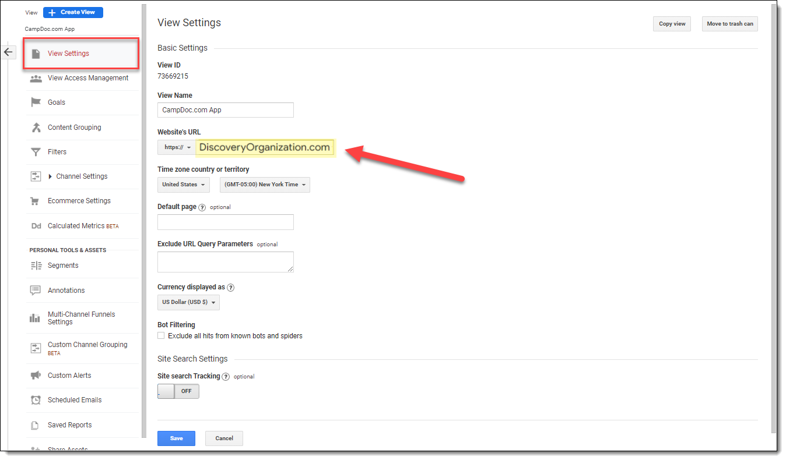The height and width of the screenshot is (460, 786).
Task: Click the Goals flag icon
Action: [x=36, y=102]
